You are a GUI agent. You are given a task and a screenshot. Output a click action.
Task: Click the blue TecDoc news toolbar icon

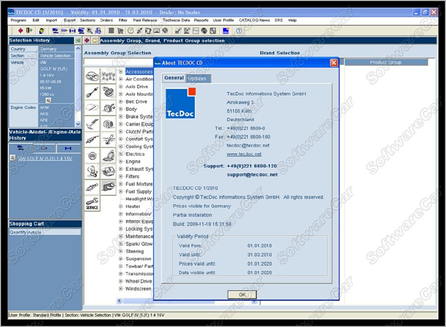click(226, 31)
